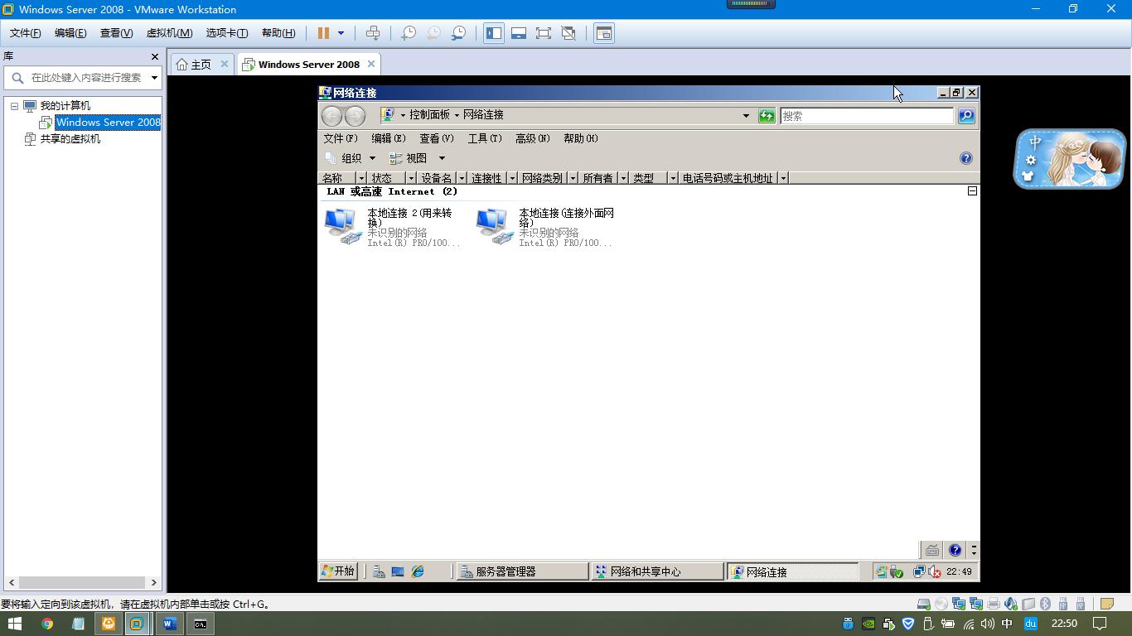The image size is (1132, 636).
Task: Open VMware 选项卡(T) menu
Action: (227, 33)
